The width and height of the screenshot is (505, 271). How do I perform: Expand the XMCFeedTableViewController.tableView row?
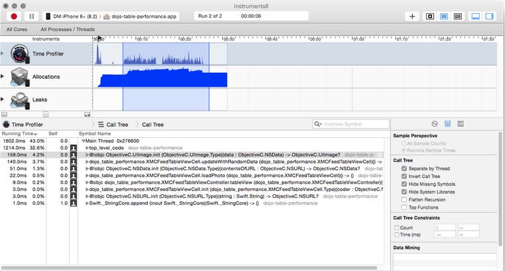(x=87, y=182)
